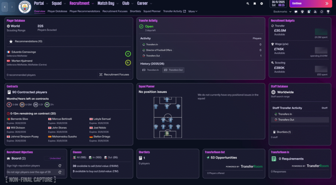
Task: Click the search magnifier icon in top bar
Action: tap(248, 4)
